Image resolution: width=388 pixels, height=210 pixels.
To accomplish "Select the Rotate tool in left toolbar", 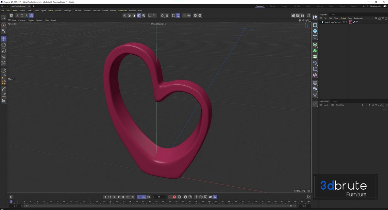I will point(4,45).
